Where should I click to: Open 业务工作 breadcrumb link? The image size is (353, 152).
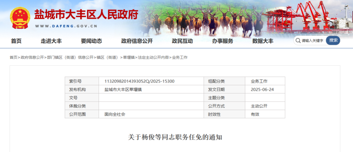tap(180, 58)
